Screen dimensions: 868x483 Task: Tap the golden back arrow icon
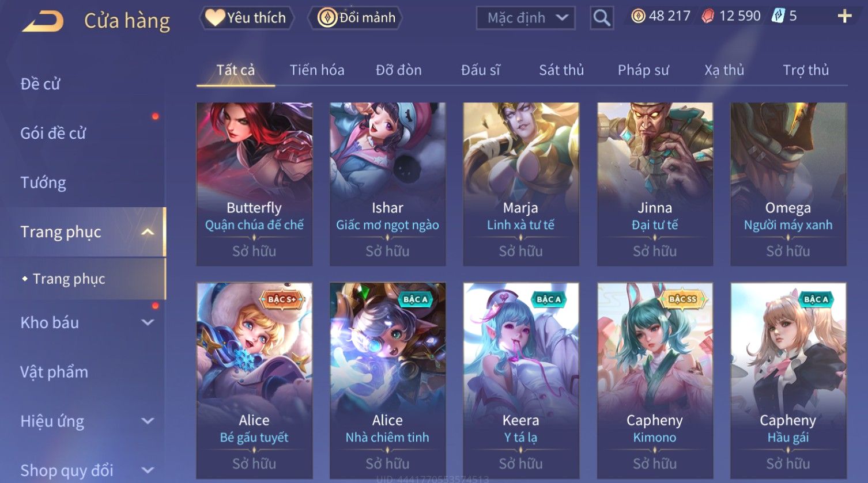(x=42, y=21)
